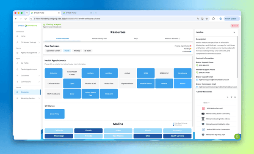Click the Commissions dollar icon

[17, 82]
